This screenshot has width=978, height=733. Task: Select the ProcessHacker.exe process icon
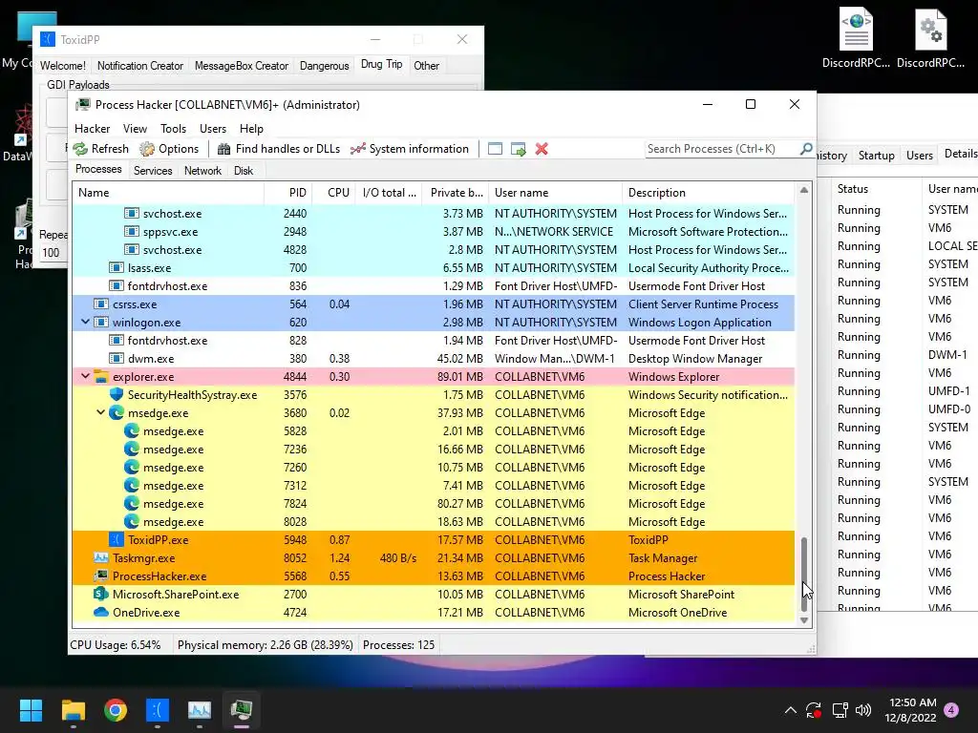coord(101,576)
